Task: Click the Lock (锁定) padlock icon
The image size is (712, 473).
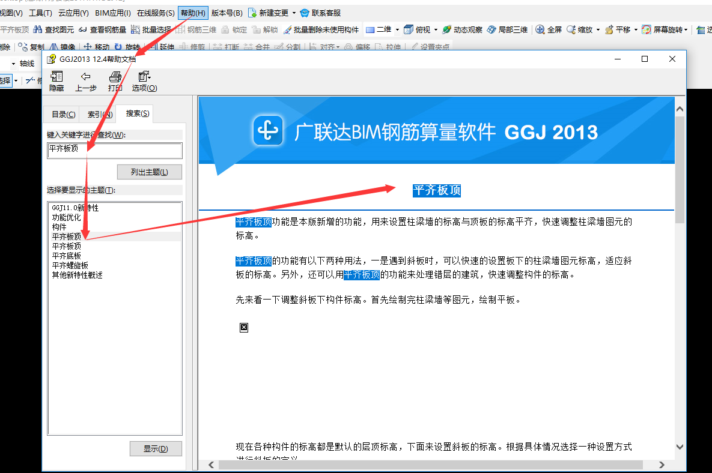Action: point(225,29)
